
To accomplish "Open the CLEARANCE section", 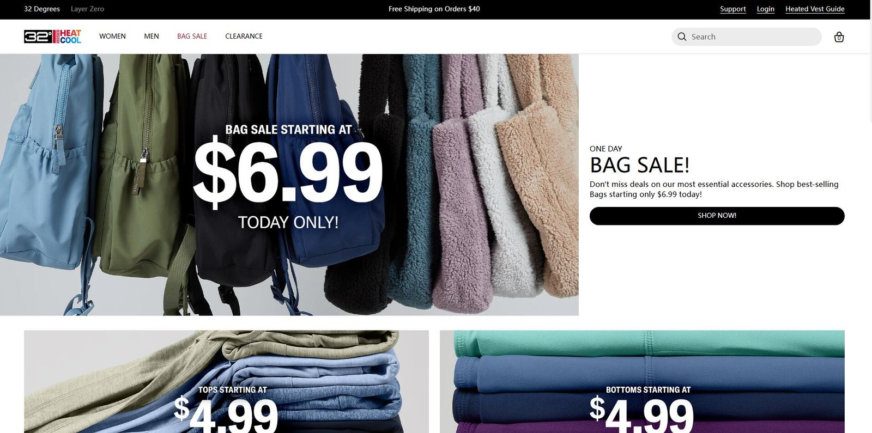I will (244, 36).
